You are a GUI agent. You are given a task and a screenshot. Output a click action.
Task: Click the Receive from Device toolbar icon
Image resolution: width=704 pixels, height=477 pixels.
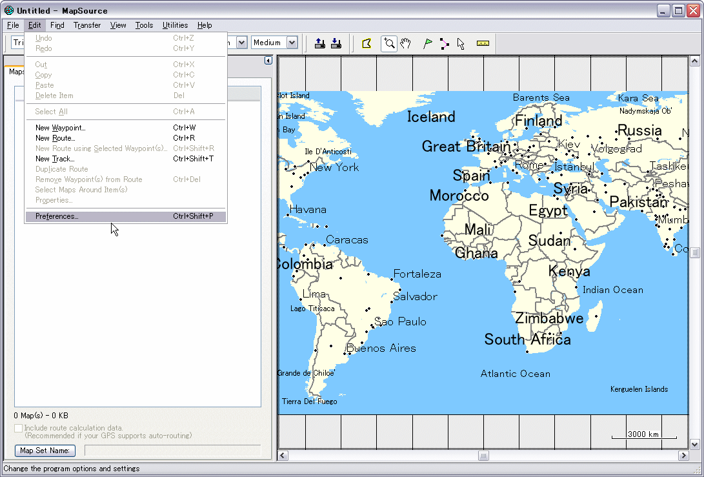336,43
